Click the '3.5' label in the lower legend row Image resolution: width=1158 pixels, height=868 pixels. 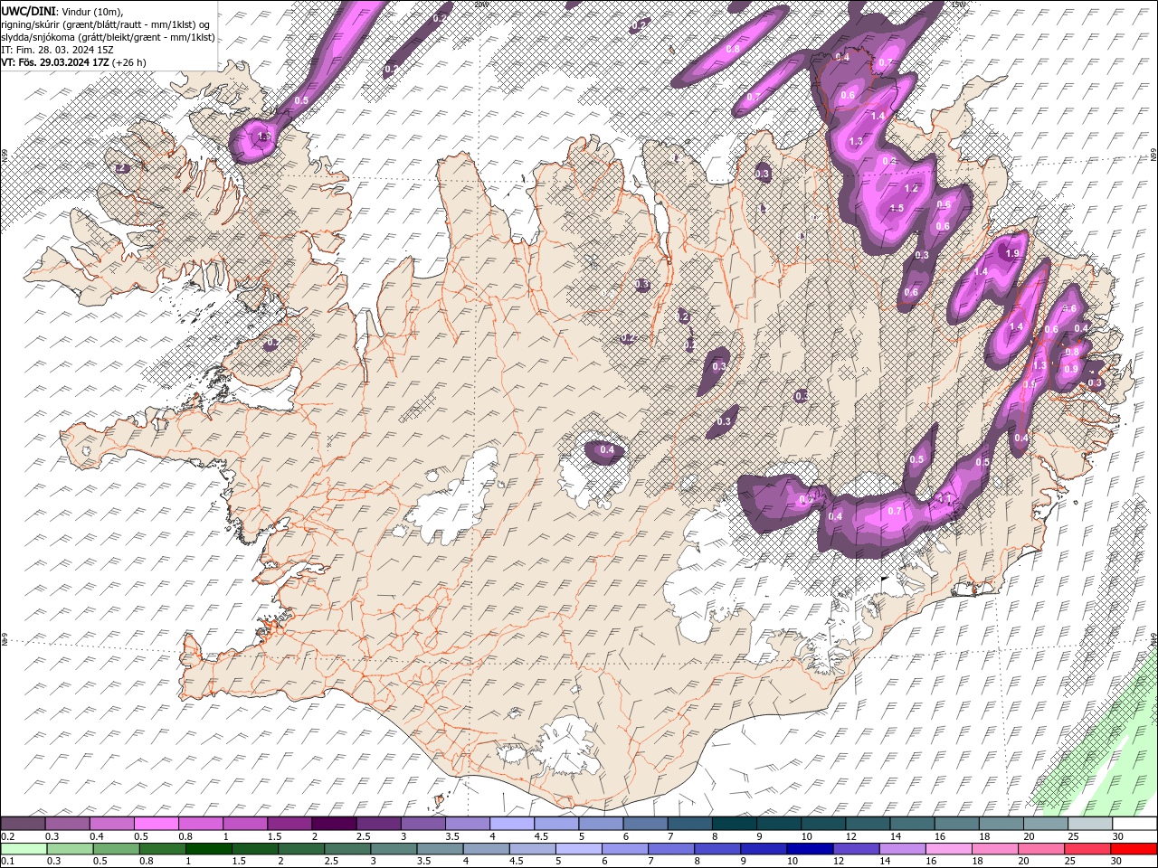(x=423, y=862)
